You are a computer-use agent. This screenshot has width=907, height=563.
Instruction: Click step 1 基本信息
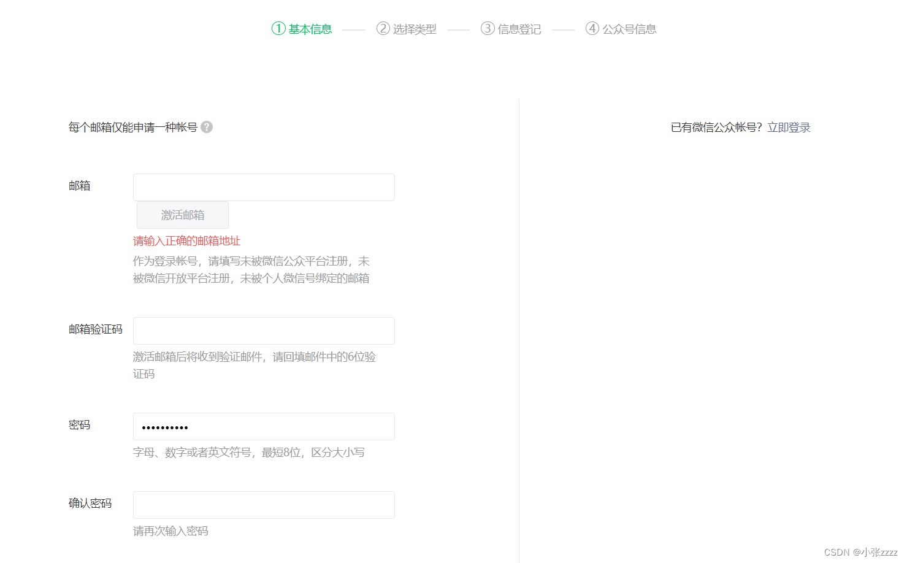pyautogui.click(x=302, y=29)
